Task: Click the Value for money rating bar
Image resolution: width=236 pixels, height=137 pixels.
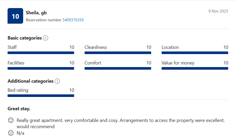Action: pos(195,68)
